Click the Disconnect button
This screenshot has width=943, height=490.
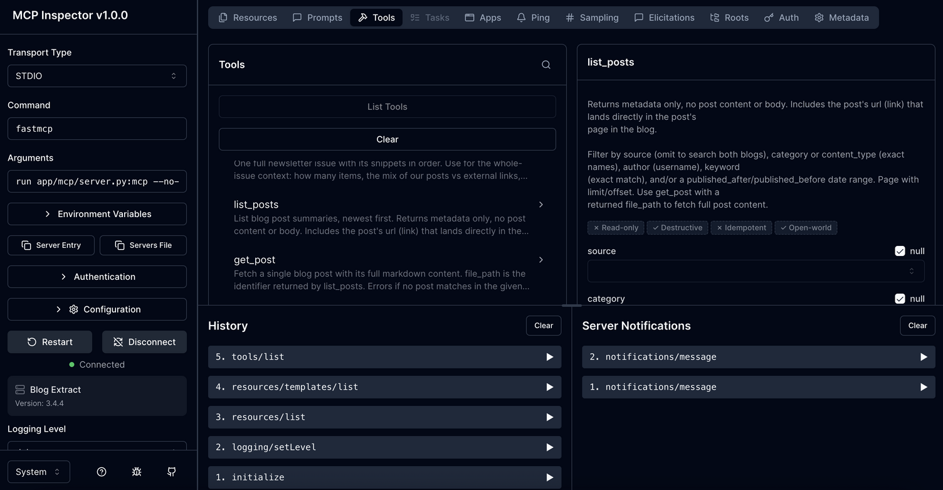(144, 342)
